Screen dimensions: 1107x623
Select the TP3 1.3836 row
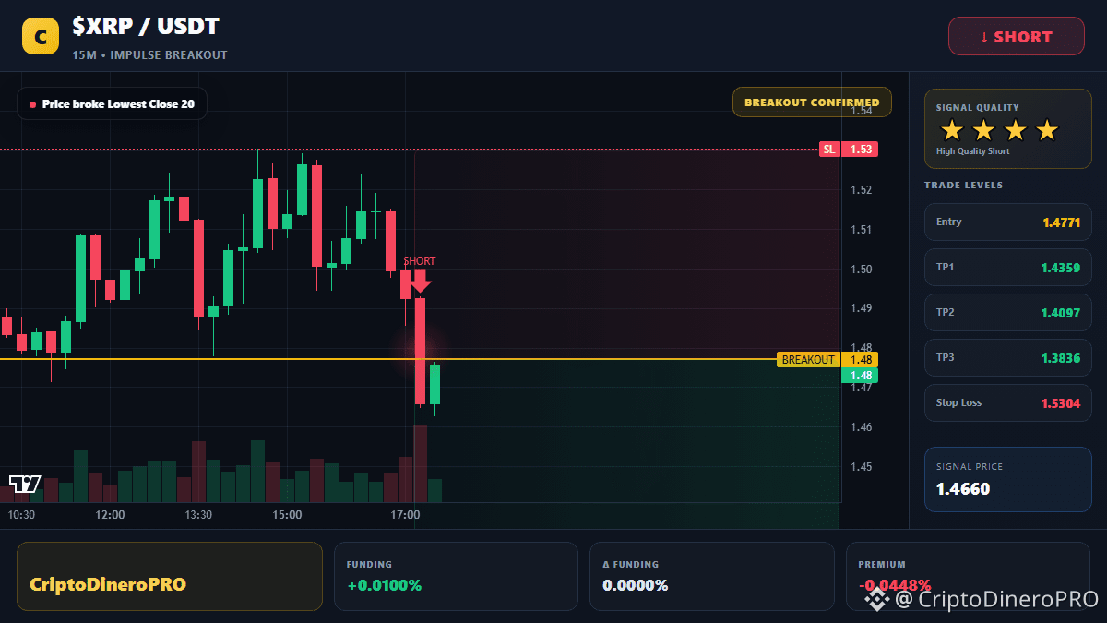[1008, 357]
